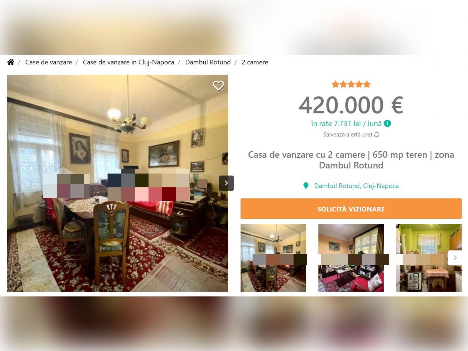Open the main dining room photo
The image size is (468, 351).
118,183
